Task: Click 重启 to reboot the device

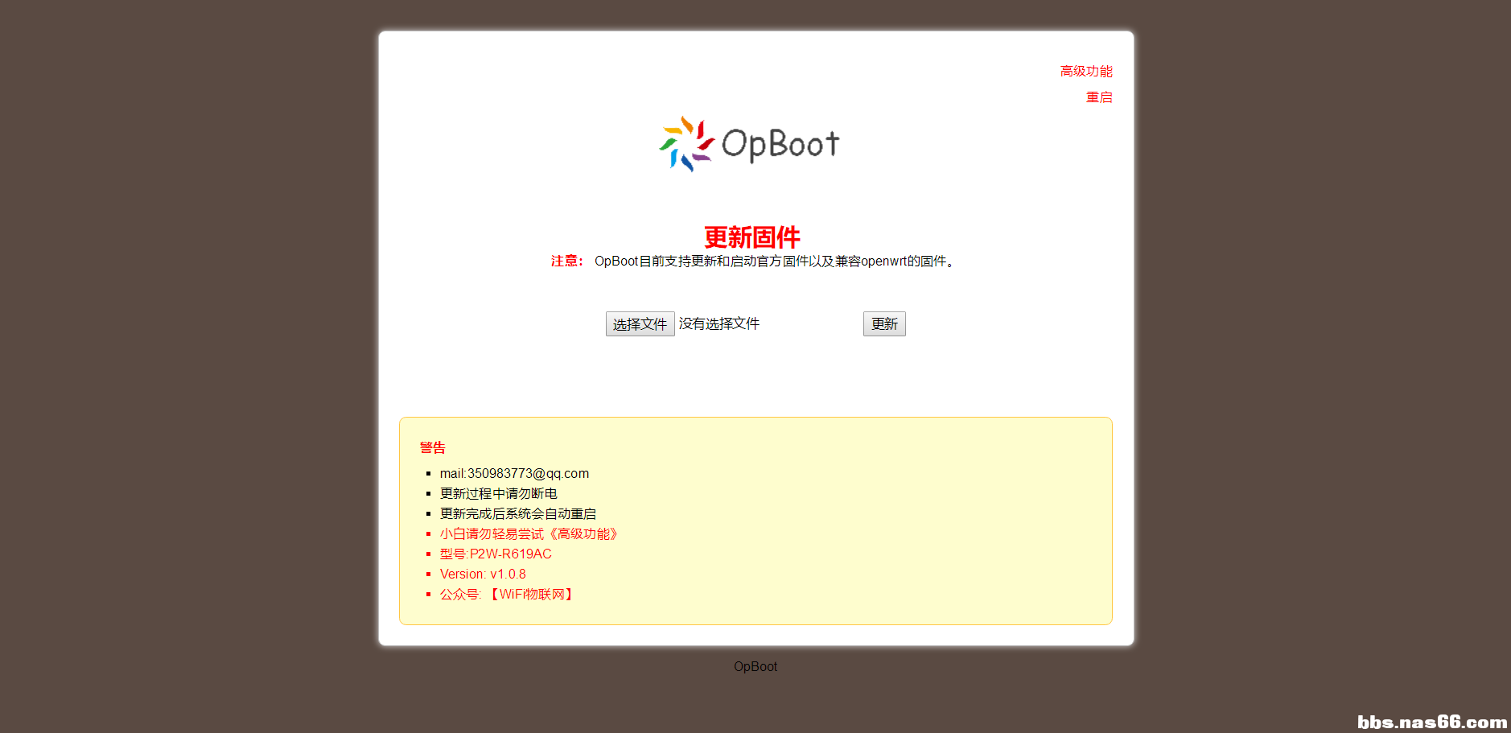Action: [1099, 97]
